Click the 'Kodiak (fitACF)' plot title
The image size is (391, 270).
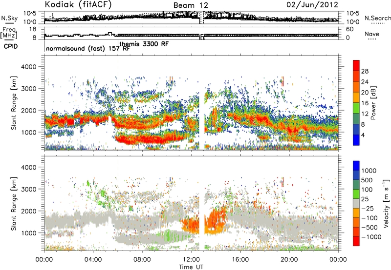(x=78, y=5)
